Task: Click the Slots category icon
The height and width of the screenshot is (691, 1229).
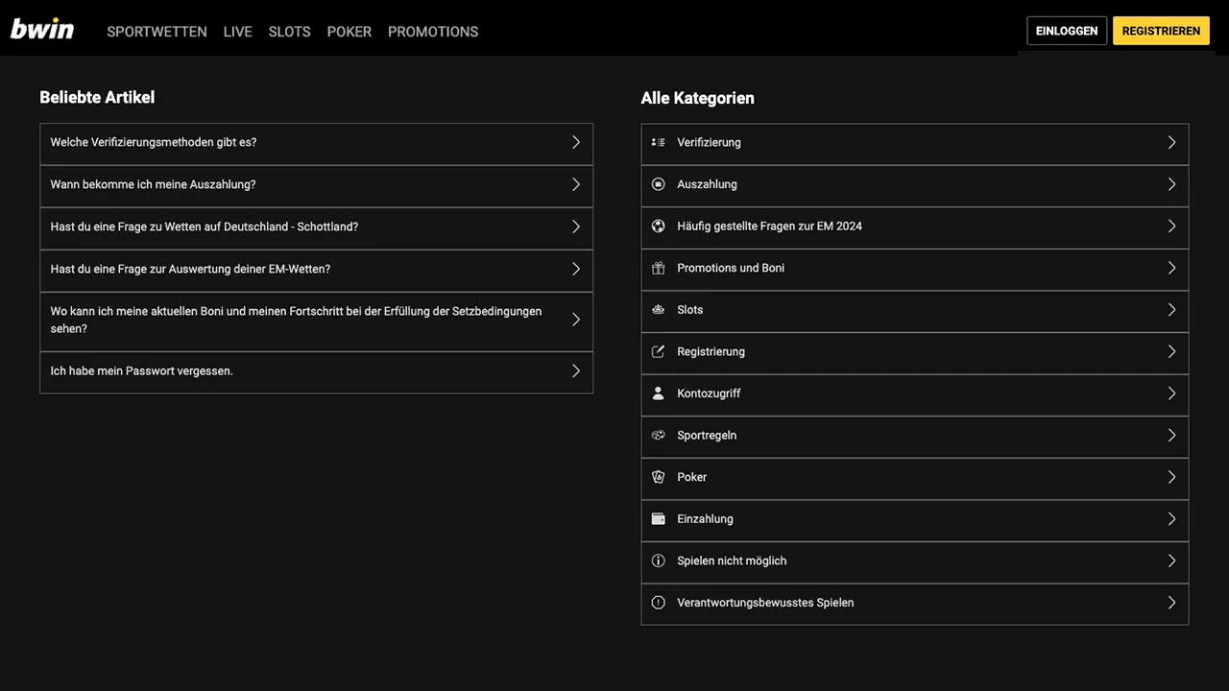Action: point(658,310)
